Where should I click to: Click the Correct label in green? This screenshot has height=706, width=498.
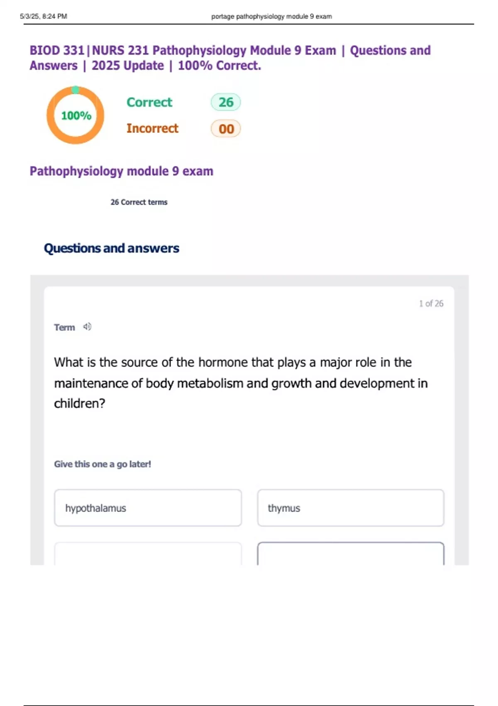149,102
